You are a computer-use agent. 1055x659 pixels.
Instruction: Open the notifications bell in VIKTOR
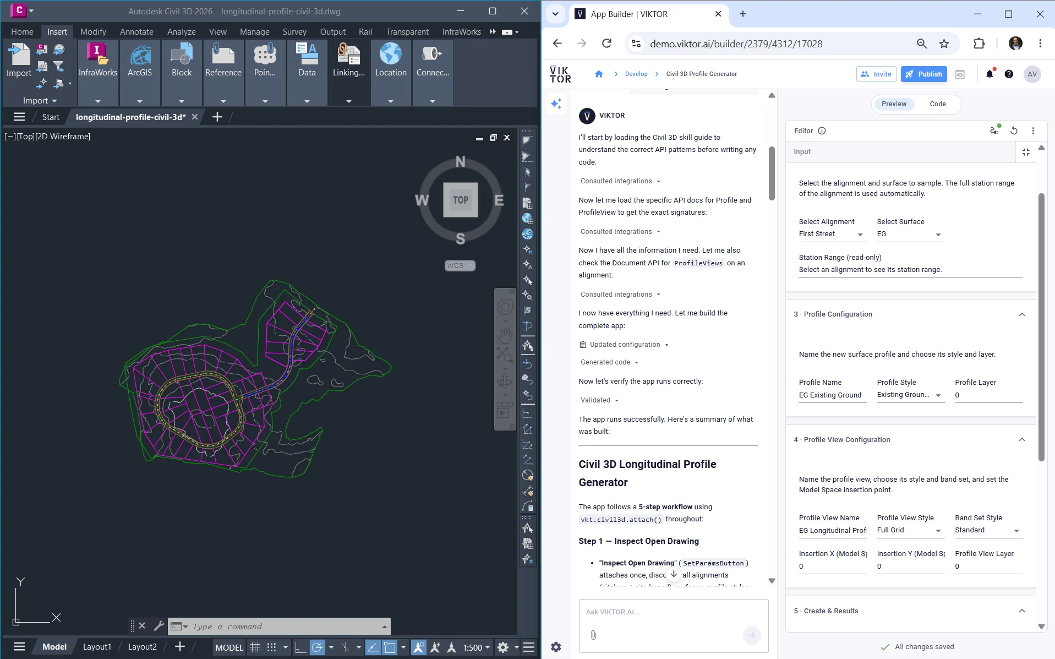[990, 74]
